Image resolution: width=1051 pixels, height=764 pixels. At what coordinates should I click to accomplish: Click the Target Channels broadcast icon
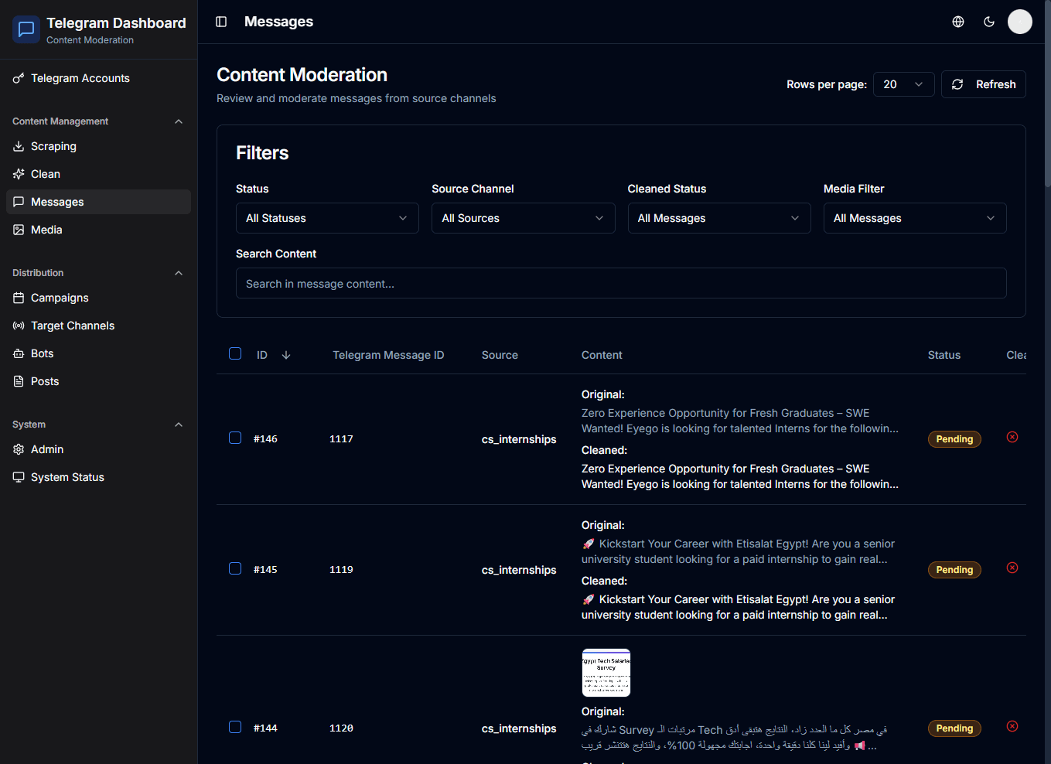[19, 326]
